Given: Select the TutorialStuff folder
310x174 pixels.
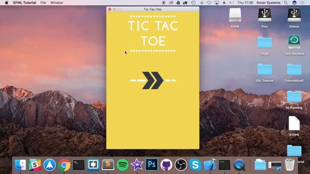Looking at the screenshot, I should [x=294, y=70].
